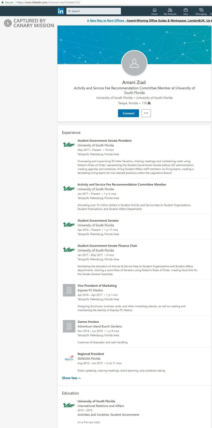The height and width of the screenshot is (428, 212).
Task: Open the Messaging nav icon
Action: pos(201,11)
